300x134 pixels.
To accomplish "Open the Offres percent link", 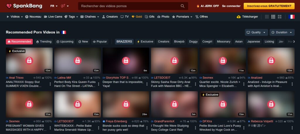I will [x=202, y=17].
